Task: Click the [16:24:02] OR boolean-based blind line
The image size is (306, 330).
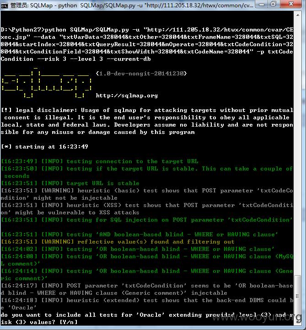Action: (x=138, y=249)
